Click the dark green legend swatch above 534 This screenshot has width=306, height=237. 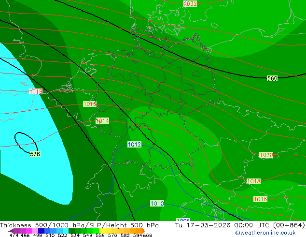click(x=71, y=231)
